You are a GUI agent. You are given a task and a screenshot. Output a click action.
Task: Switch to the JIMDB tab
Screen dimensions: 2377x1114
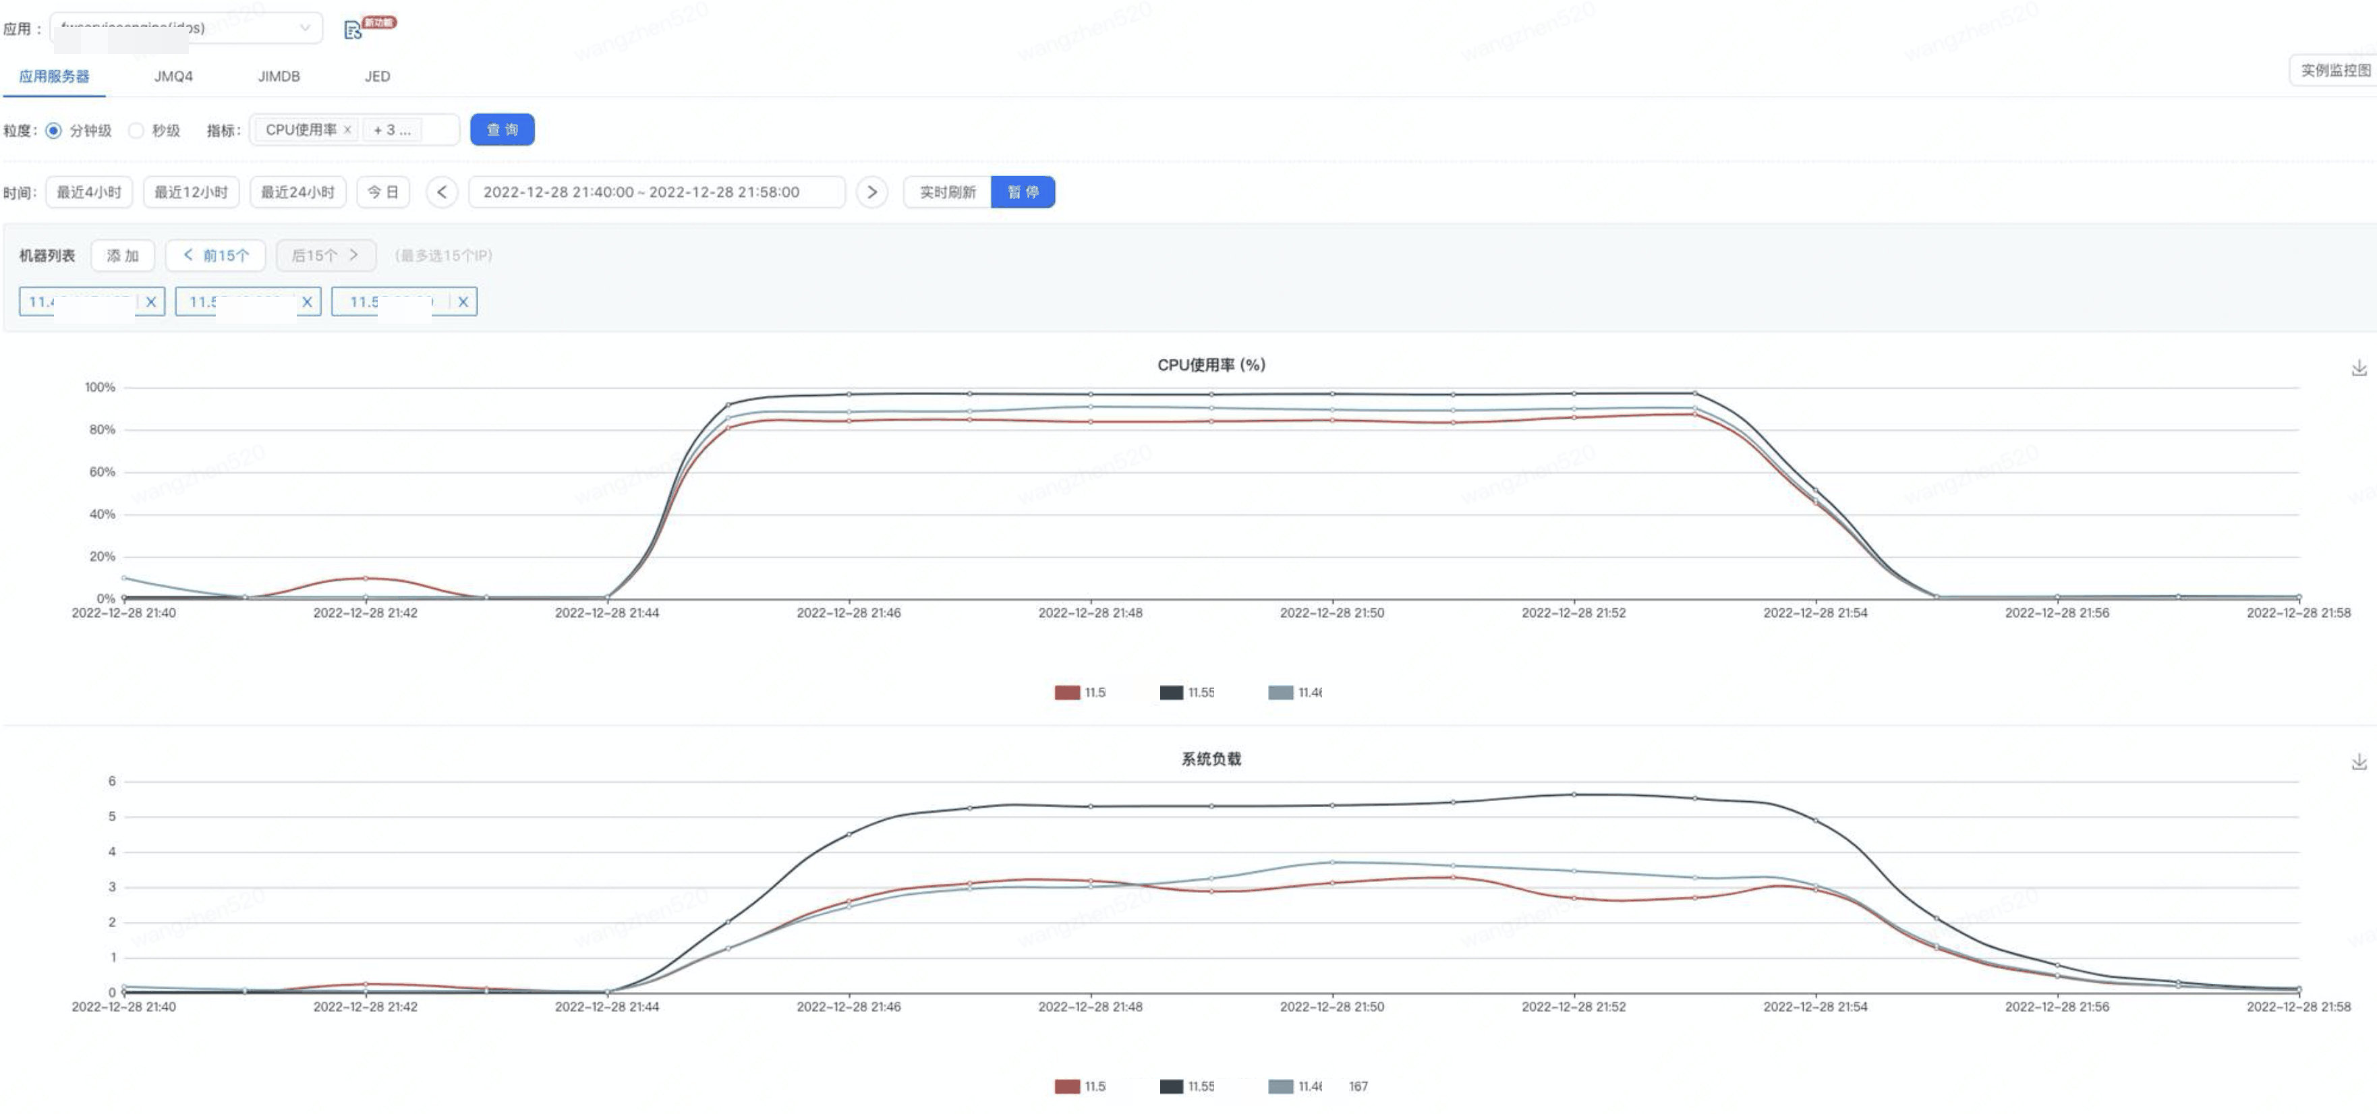click(279, 77)
